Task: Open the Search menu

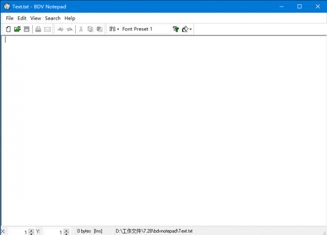Action: [x=53, y=18]
